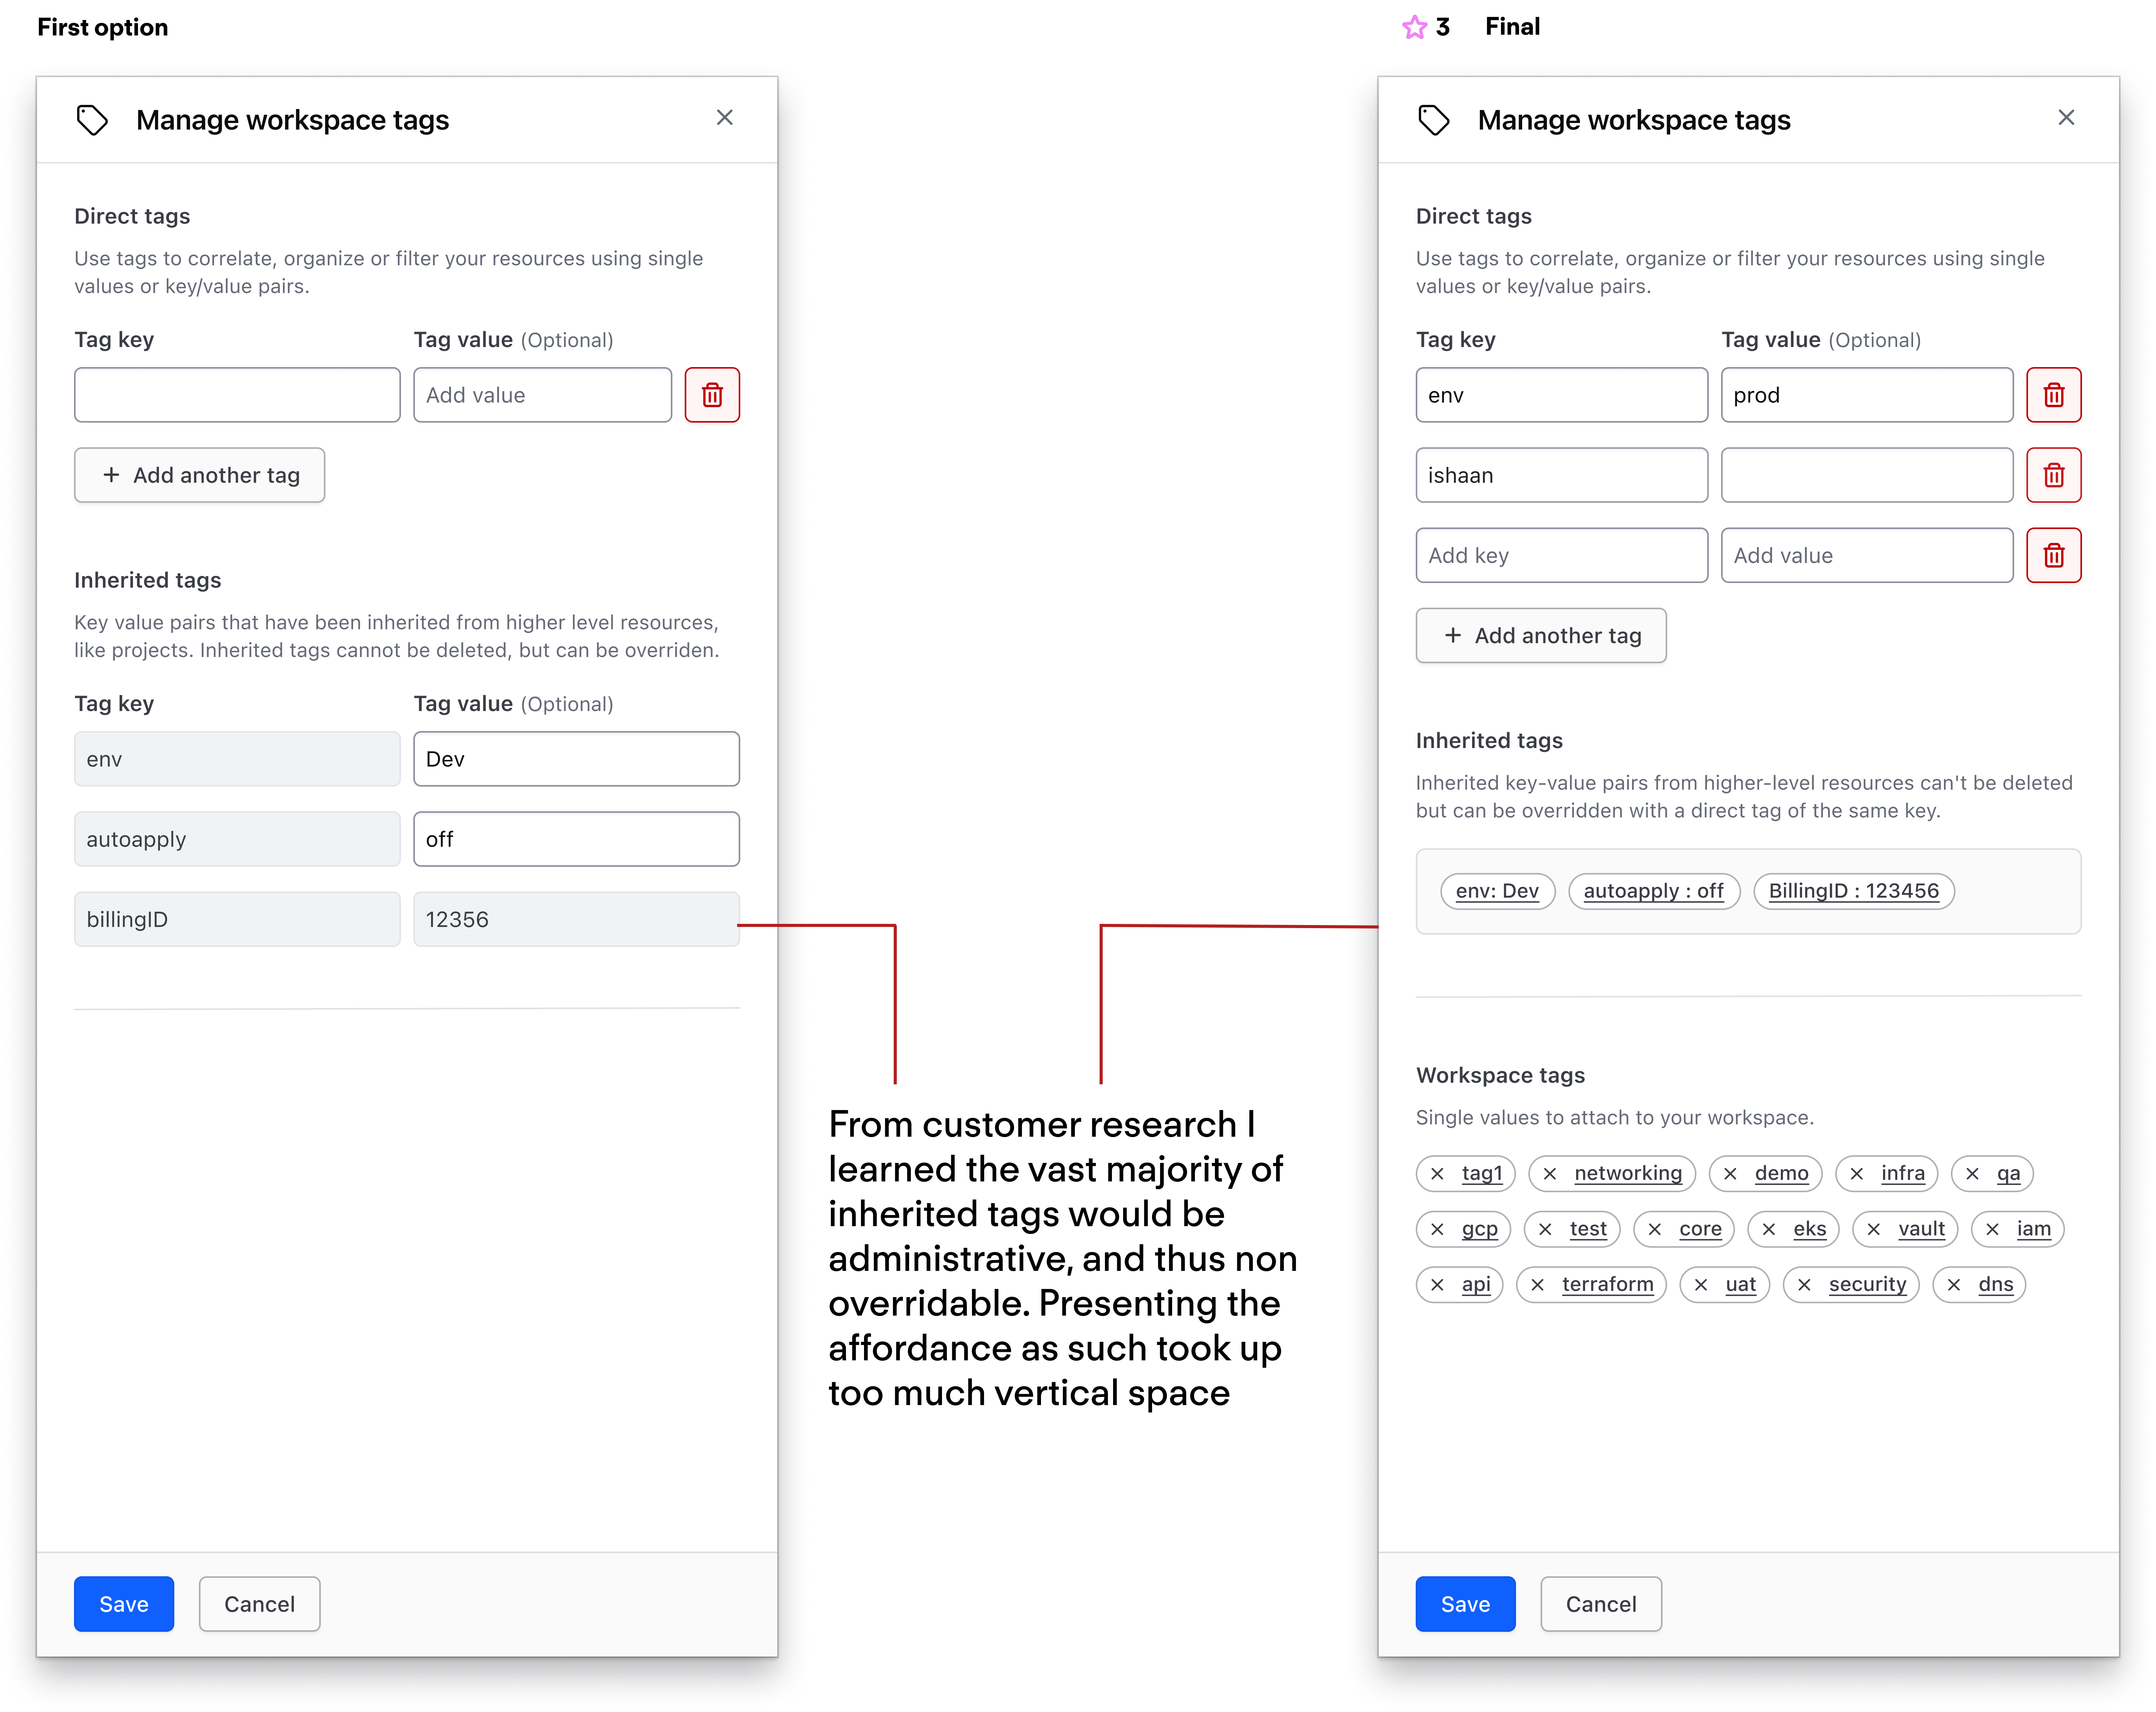Close the right Manage workspace tags dialog
The image size is (2156, 1712).
pyautogui.click(x=2066, y=118)
